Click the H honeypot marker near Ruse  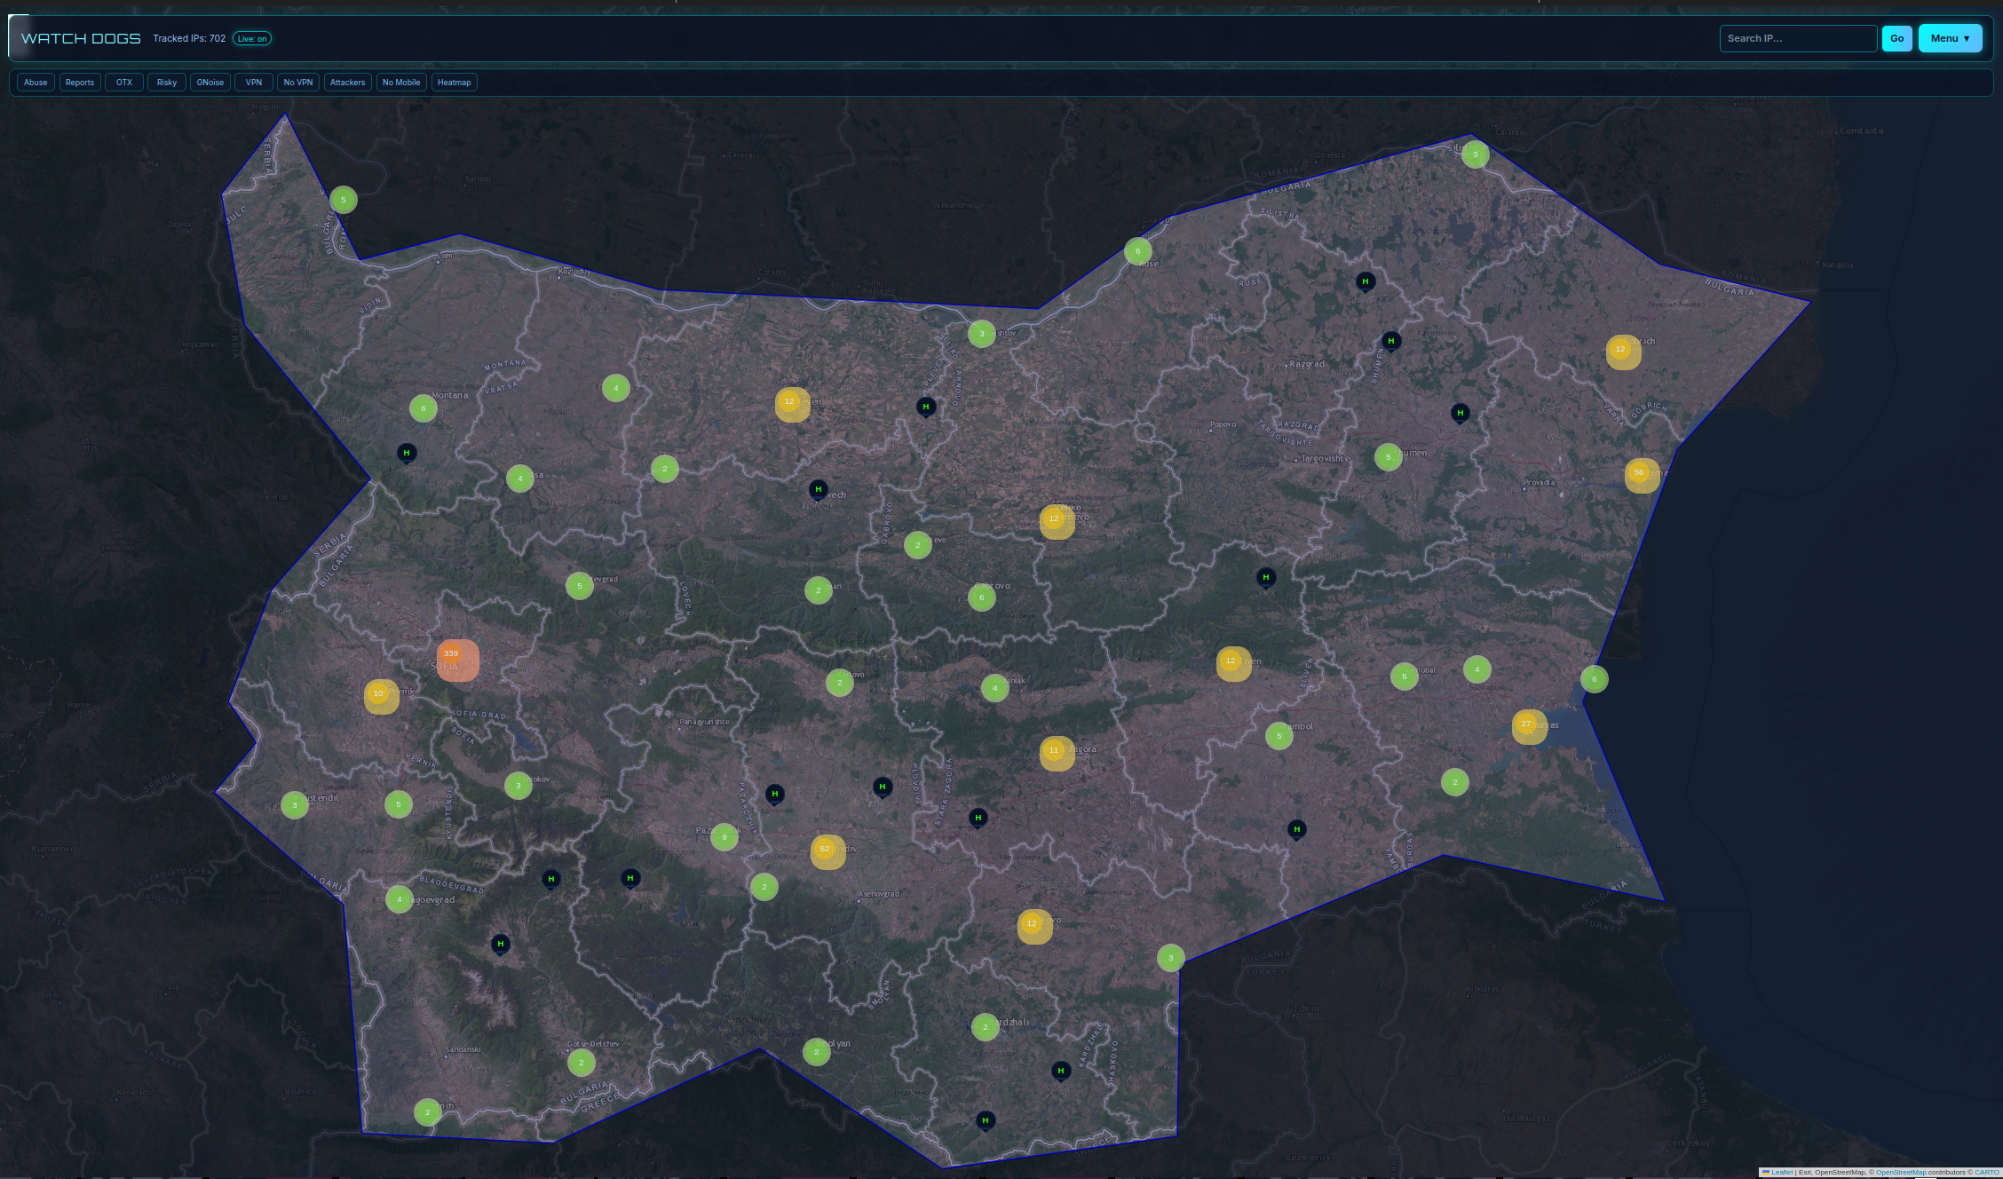pos(1366,281)
